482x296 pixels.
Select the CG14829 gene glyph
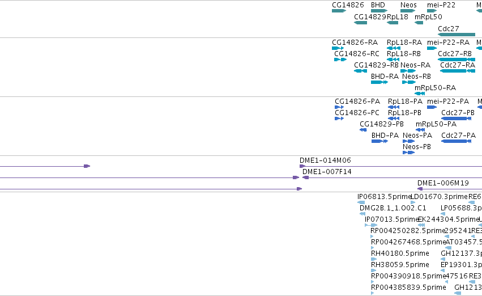tap(360, 23)
